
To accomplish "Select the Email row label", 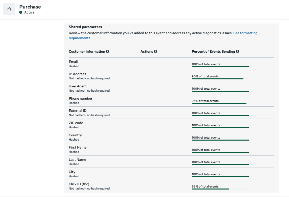I will pyautogui.click(x=73, y=62).
